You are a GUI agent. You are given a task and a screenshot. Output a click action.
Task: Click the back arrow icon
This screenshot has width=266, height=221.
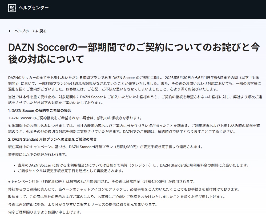[10, 31]
